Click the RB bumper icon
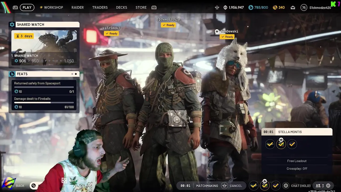The height and width of the screenshot is (192, 341). pos(154,7)
